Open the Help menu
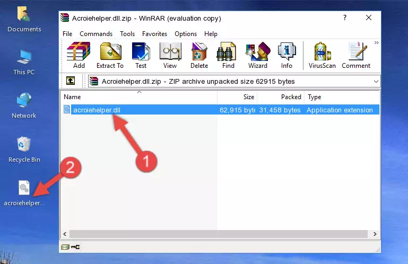The height and width of the screenshot is (264, 408). click(211, 34)
